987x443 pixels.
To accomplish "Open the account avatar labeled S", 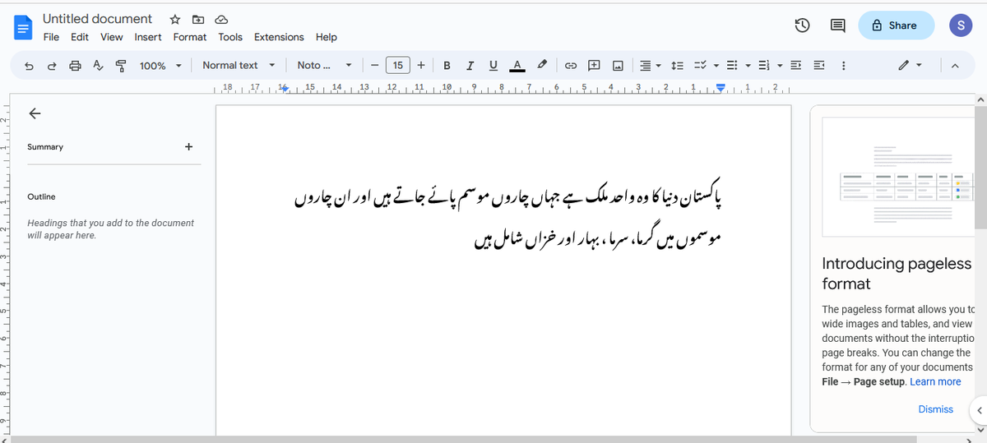I will click(x=960, y=25).
